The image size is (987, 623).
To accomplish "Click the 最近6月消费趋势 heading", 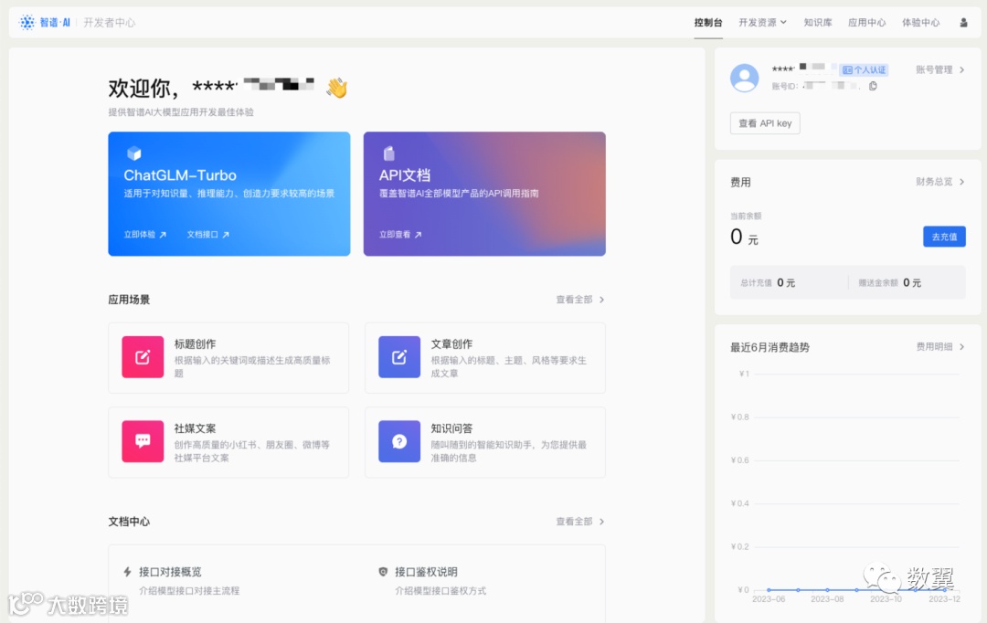I will pos(769,347).
